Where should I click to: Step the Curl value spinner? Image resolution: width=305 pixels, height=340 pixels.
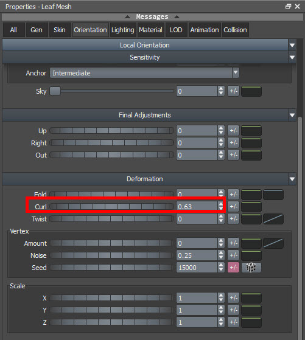tap(221, 206)
